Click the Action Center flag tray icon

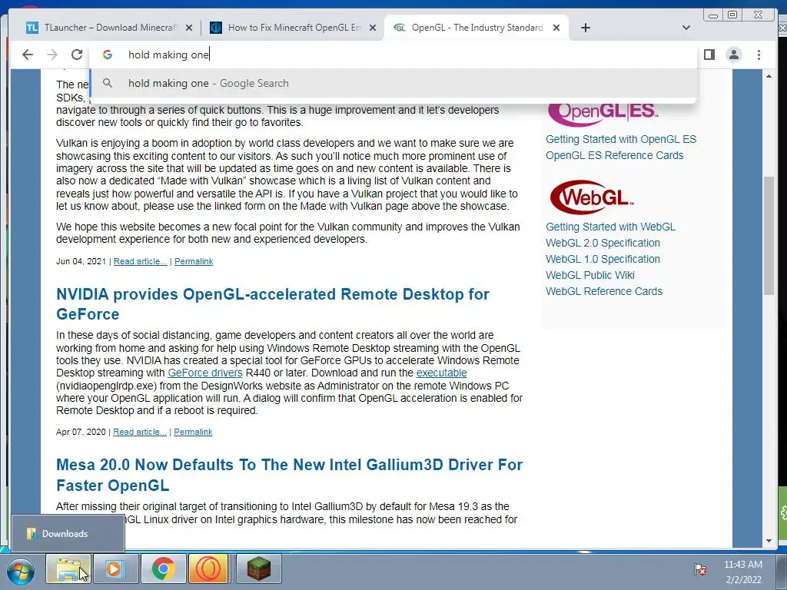700,569
